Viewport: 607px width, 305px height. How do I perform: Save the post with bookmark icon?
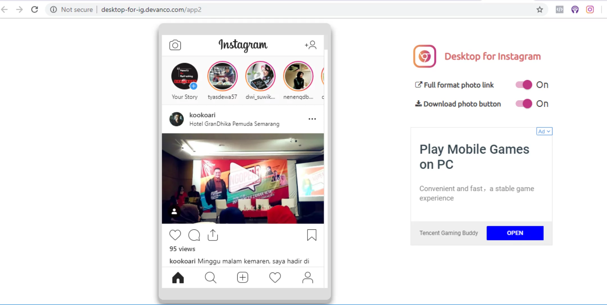[312, 235]
